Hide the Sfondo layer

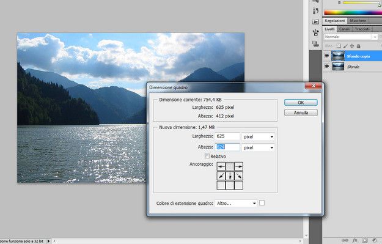click(x=327, y=66)
